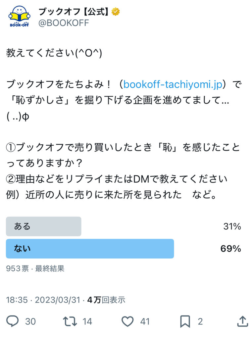The width and height of the screenshot is (251, 339).
Task: Click the 69% poll percentage
Action: coord(231,249)
